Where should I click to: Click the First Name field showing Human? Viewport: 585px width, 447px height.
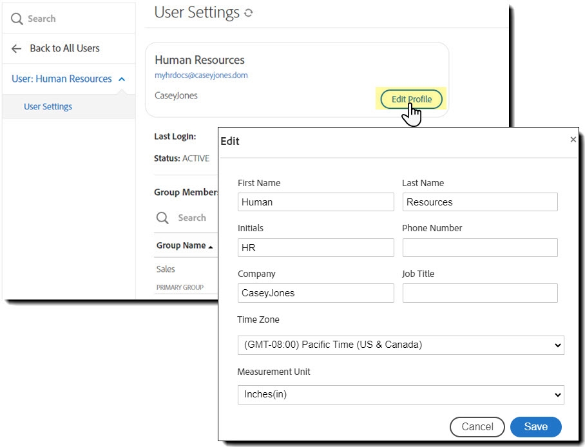[316, 202]
